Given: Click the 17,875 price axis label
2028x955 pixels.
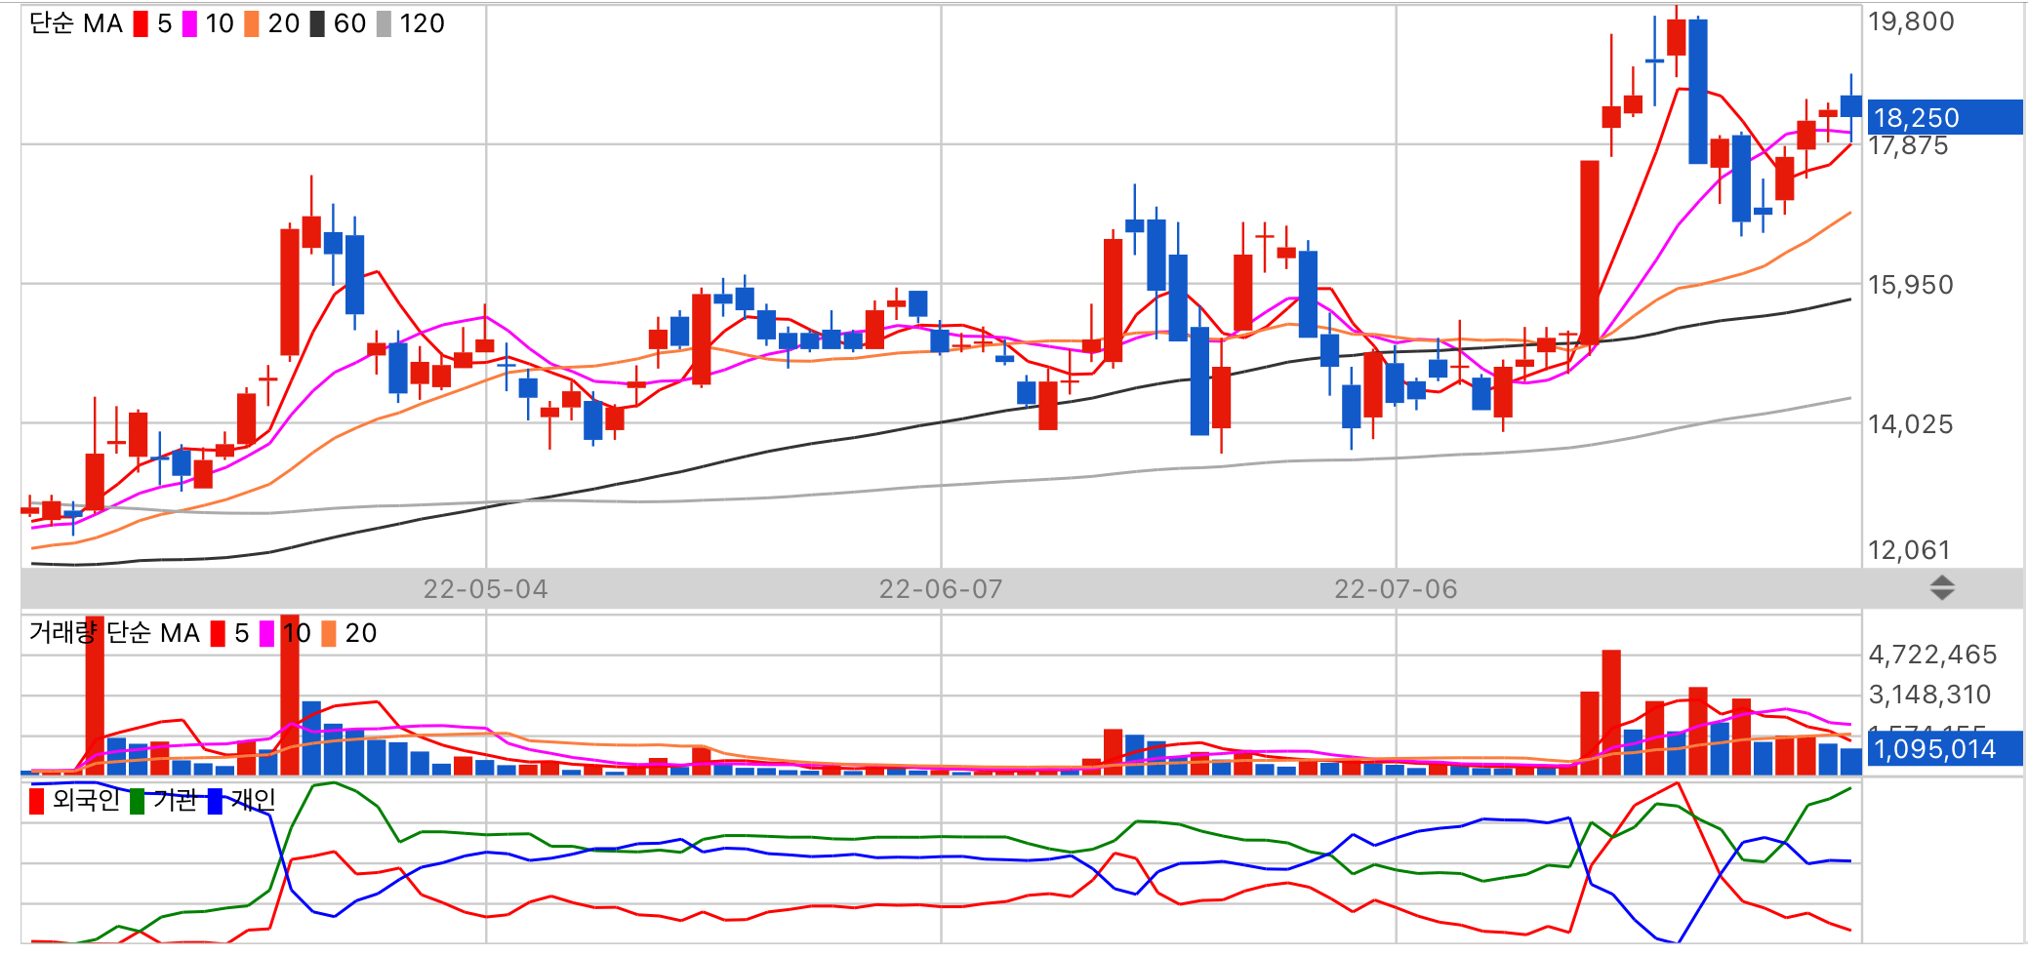Looking at the screenshot, I should (x=1908, y=146).
